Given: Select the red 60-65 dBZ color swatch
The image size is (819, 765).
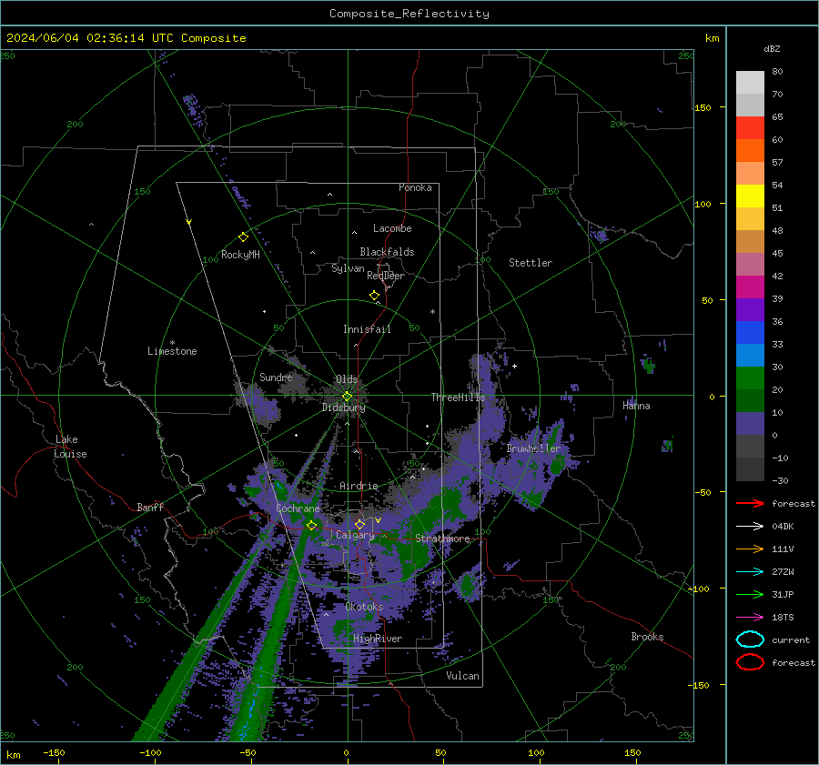Looking at the screenshot, I should (x=750, y=128).
